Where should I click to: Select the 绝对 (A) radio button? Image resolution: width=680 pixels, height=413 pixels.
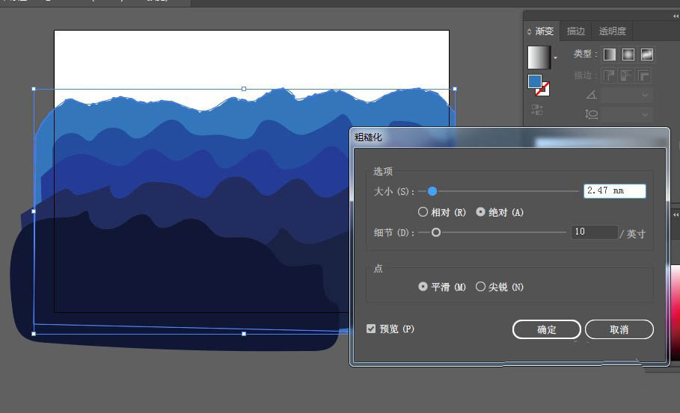(x=480, y=211)
